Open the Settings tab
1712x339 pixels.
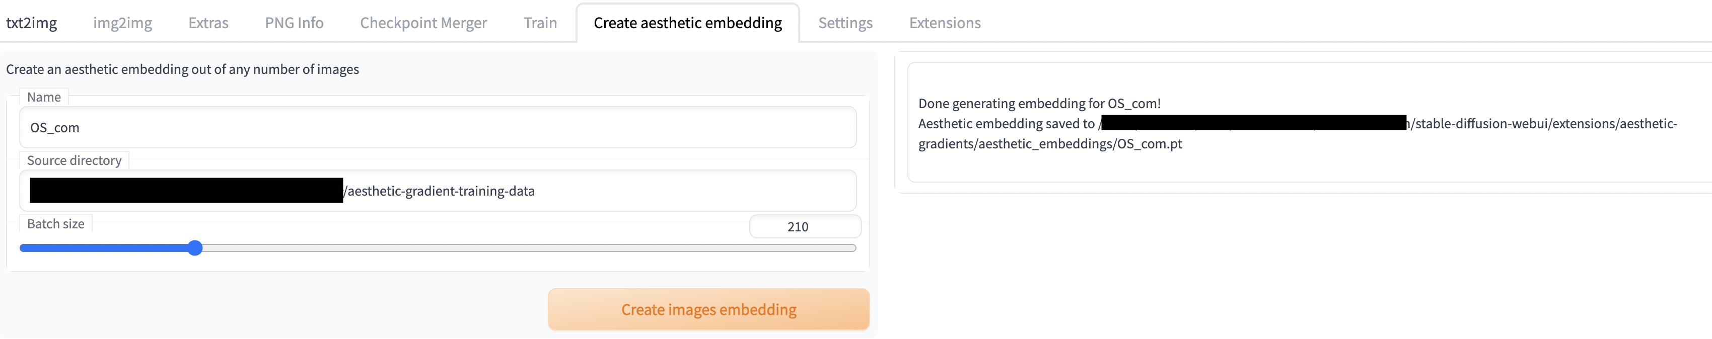pos(845,23)
